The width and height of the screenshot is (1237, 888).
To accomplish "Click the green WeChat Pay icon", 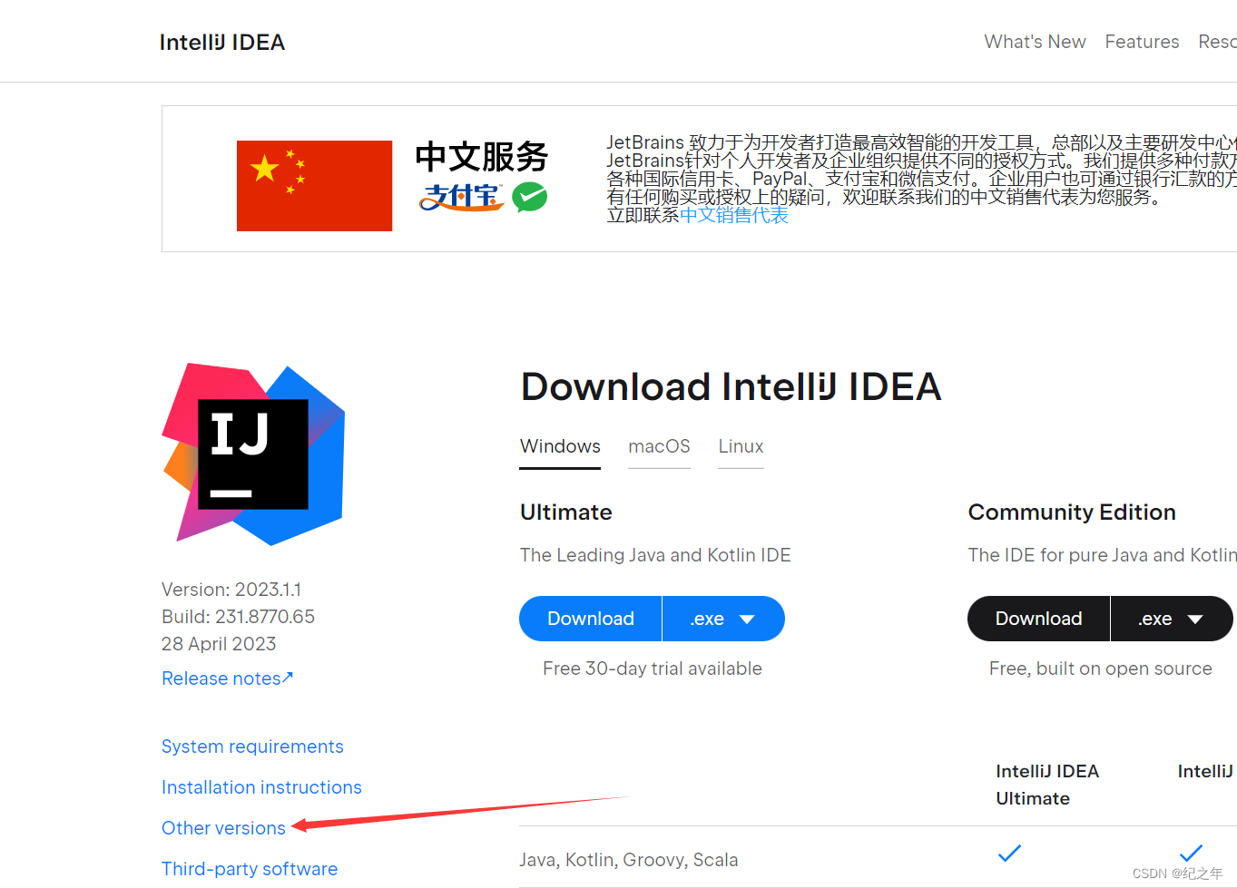I will (x=529, y=197).
